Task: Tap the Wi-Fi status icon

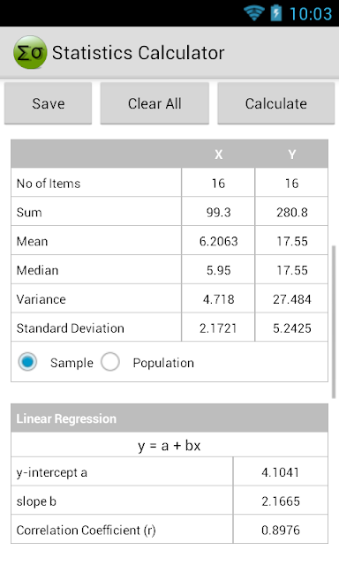Action: 254,12
